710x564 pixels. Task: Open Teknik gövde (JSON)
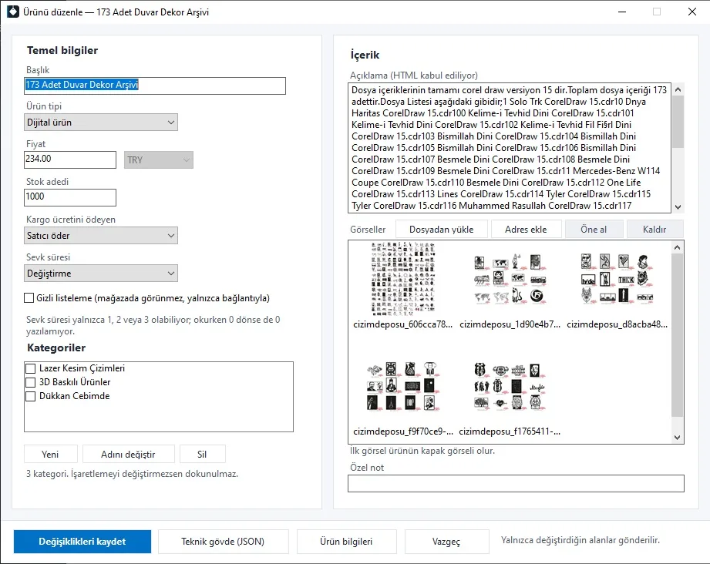(x=223, y=542)
